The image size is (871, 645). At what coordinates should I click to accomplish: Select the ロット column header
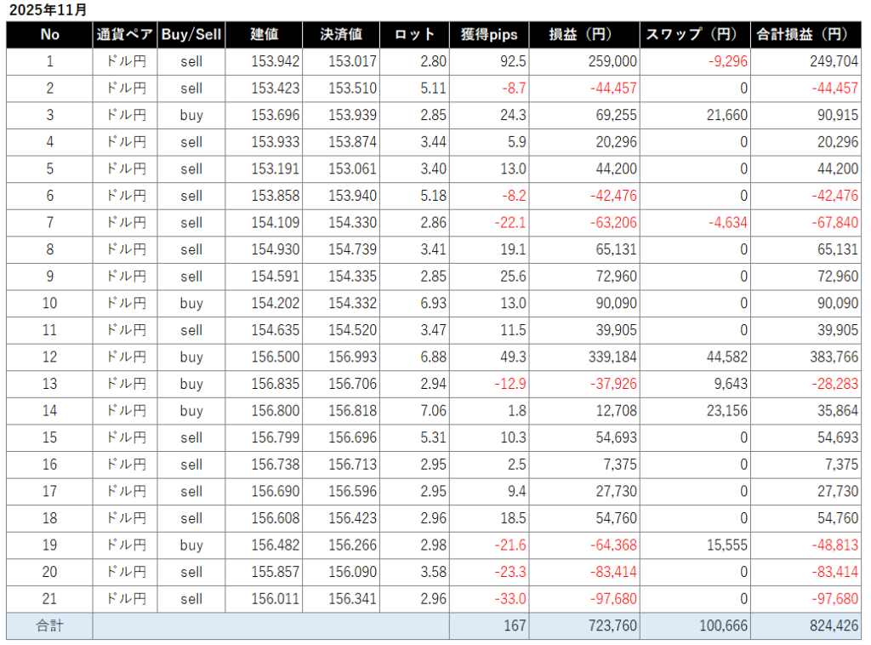(x=414, y=35)
